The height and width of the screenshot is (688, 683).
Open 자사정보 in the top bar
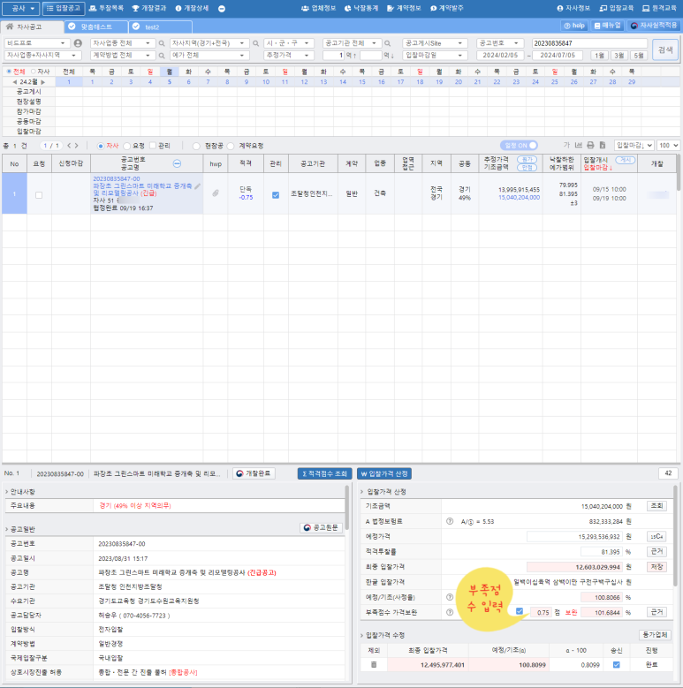(573, 8)
